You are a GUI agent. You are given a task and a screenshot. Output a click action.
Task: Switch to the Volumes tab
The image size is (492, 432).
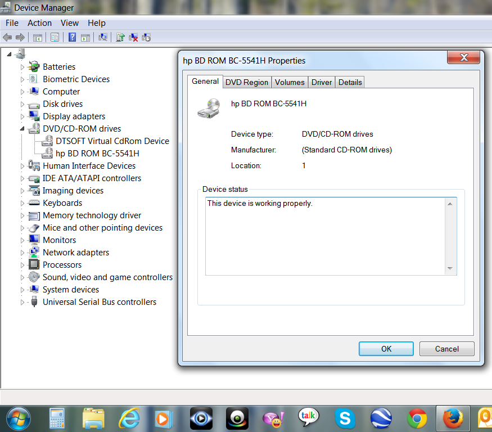pyautogui.click(x=290, y=82)
